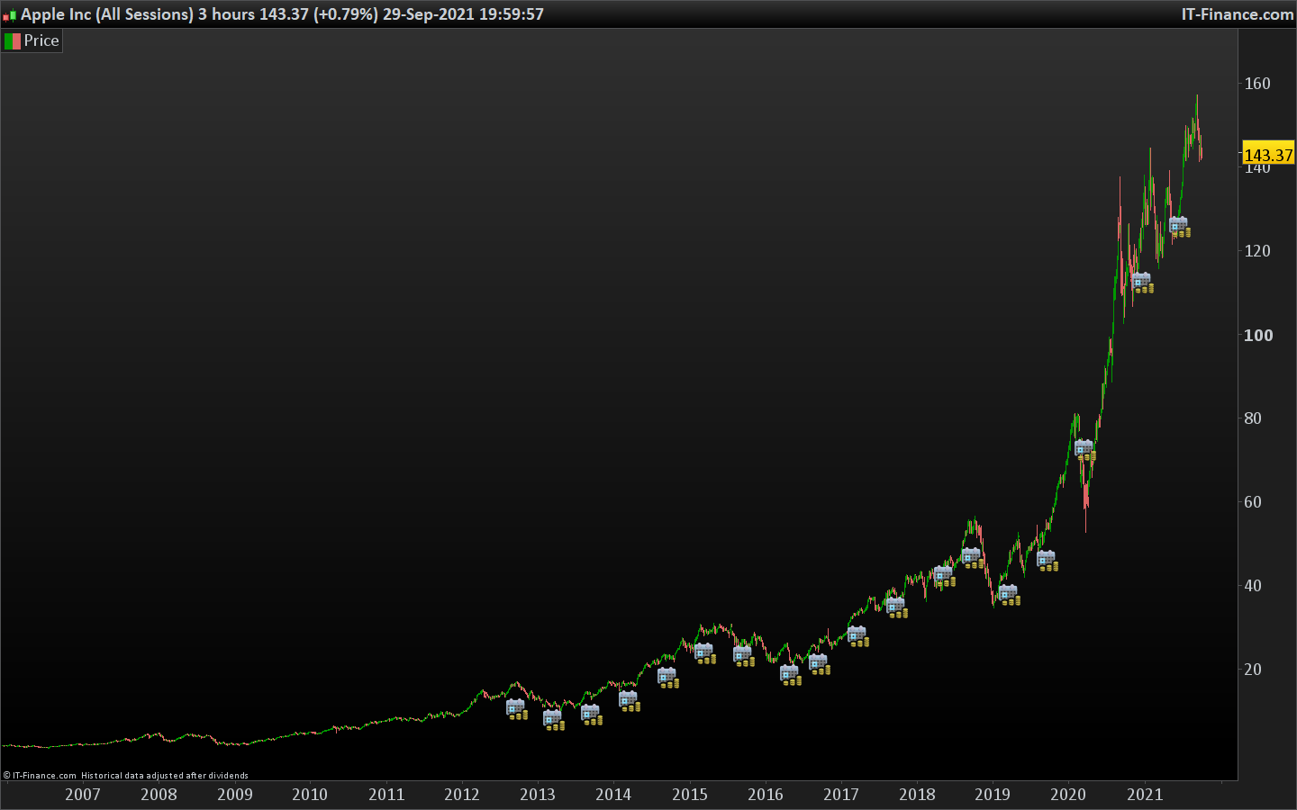
Task: Open the Price legend label
Action: click(x=41, y=40)
